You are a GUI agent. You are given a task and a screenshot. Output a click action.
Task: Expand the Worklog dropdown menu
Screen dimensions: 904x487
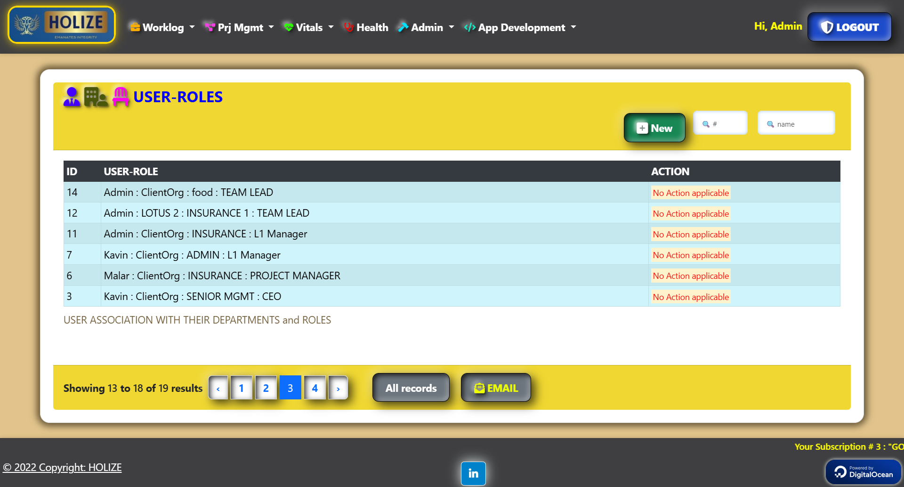click(x=162, y=27)
